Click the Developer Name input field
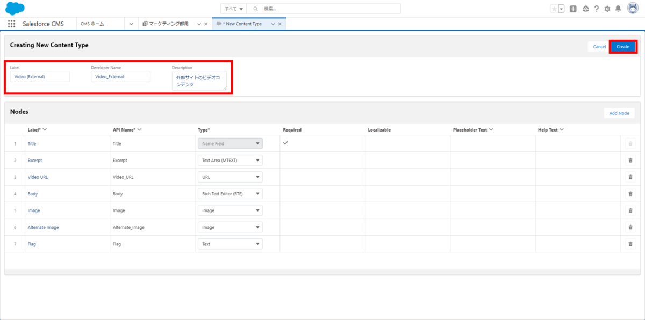This screenshot has height=320, width=645. (x=120, y=77)
